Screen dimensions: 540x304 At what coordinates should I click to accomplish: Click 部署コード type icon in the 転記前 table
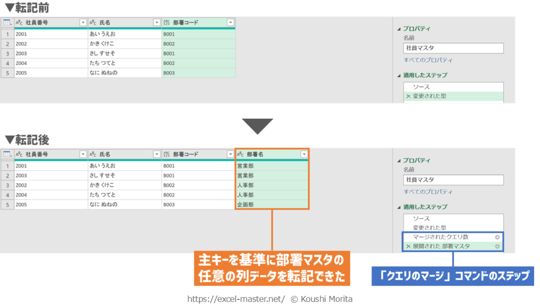tap(166, 23)
